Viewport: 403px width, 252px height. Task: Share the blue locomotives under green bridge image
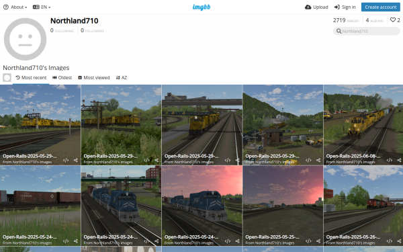point(156,241)
